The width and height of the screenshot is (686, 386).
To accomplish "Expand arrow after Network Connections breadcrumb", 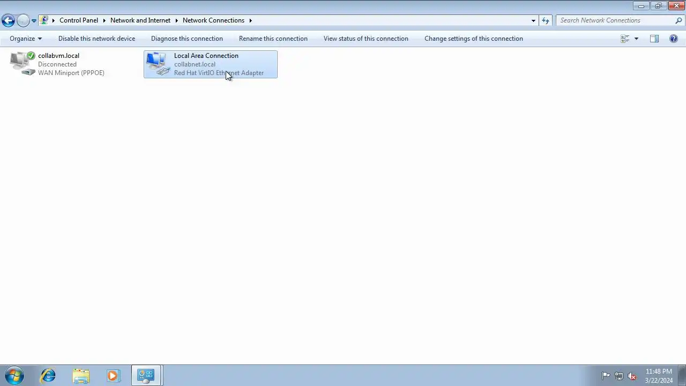I will pos(250,20).
